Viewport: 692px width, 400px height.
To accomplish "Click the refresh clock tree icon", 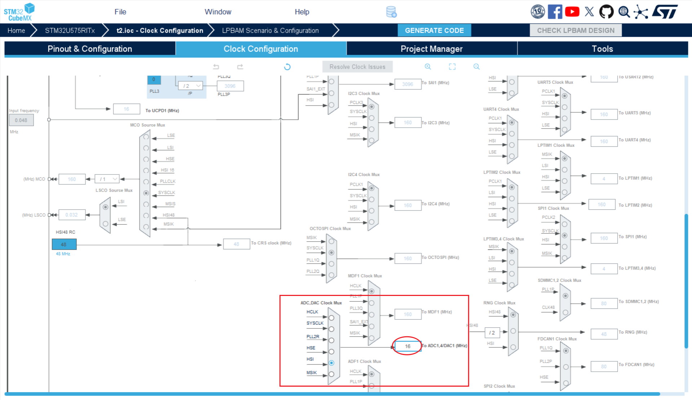I will coord(287,67).
